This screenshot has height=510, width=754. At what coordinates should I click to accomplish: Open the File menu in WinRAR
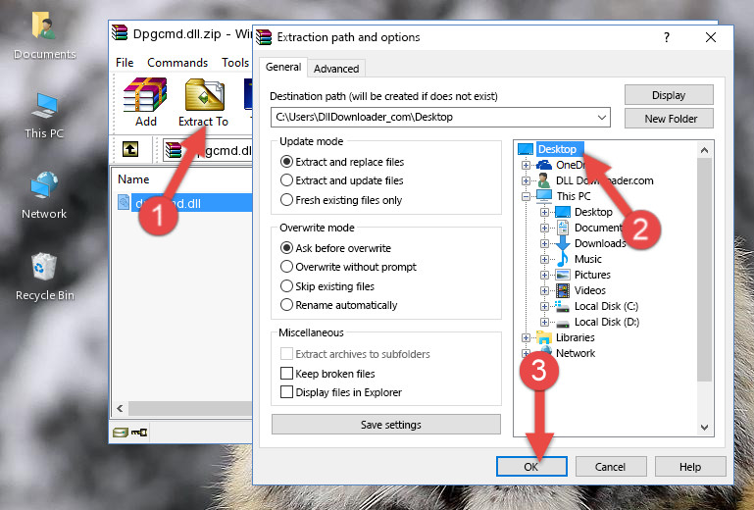(x=125, y=63)
